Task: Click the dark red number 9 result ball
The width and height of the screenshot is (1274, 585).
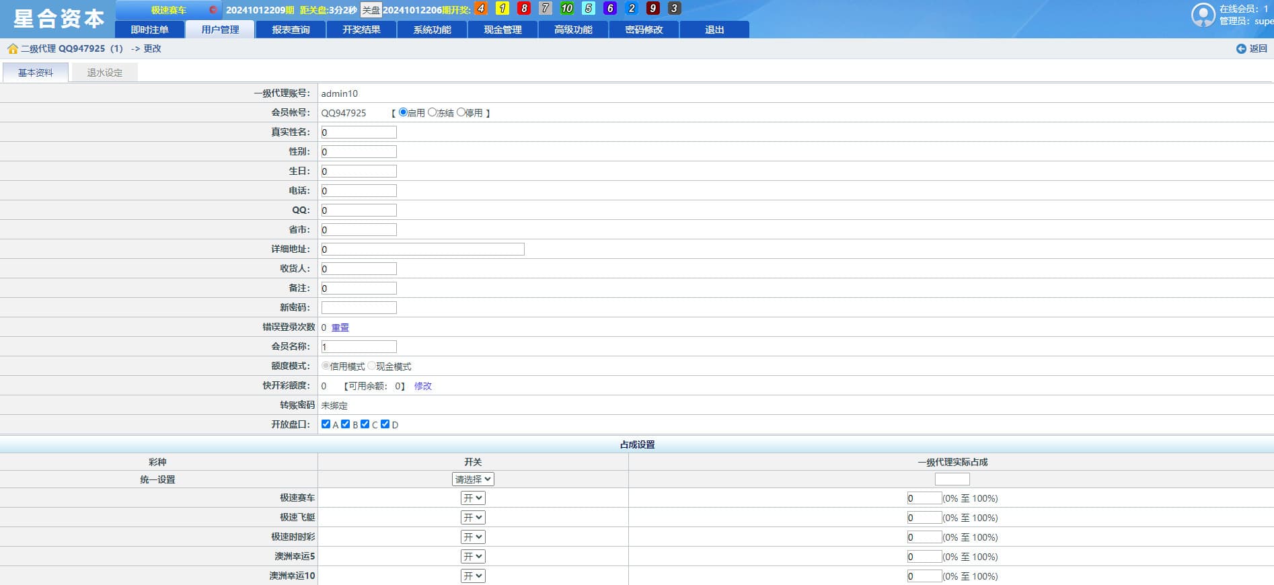Action: 652,9
